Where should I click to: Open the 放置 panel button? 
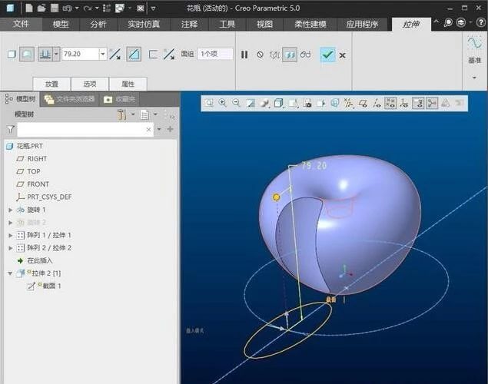51,84
